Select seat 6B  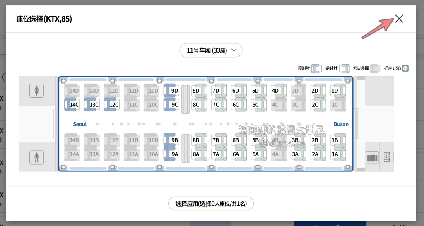coord(239,140)
